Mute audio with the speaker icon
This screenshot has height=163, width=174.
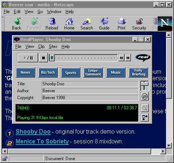click(145, 96)
